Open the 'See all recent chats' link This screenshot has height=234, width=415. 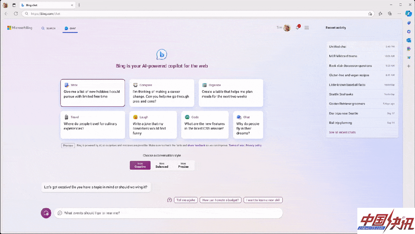pyautogui.click(x=342, y=132)
